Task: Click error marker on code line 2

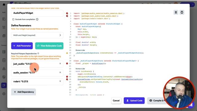Action: (67, 16)
